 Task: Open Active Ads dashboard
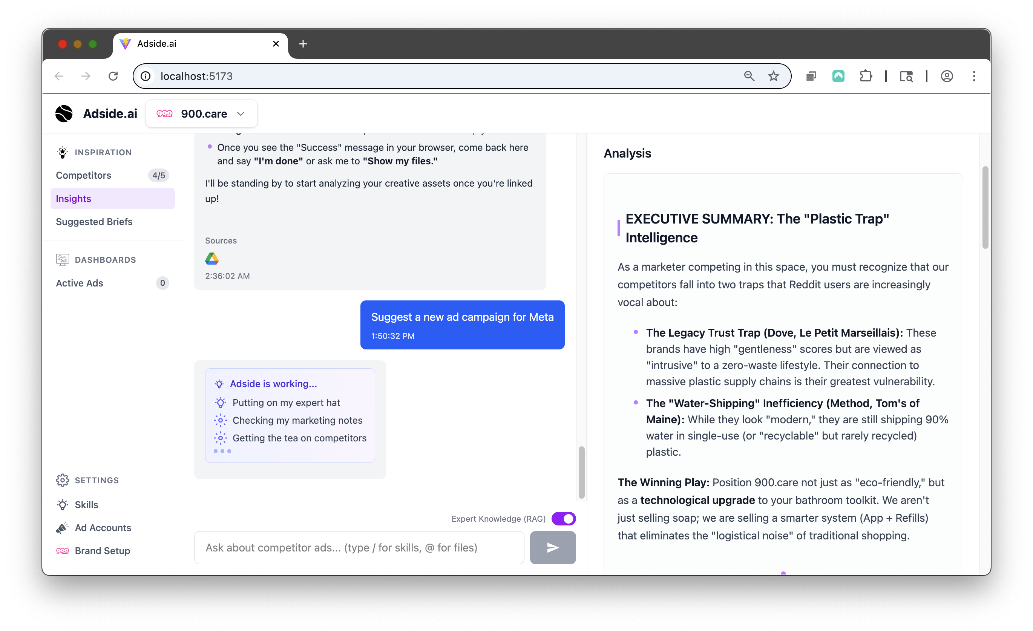point(112,283)
